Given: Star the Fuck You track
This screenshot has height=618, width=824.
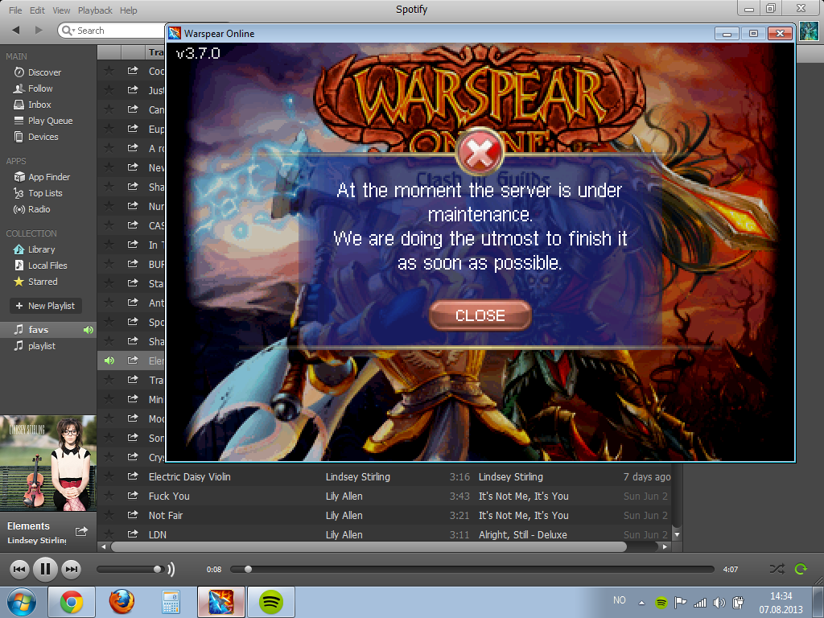Looking at the screenshot, I should click(109, 496).
